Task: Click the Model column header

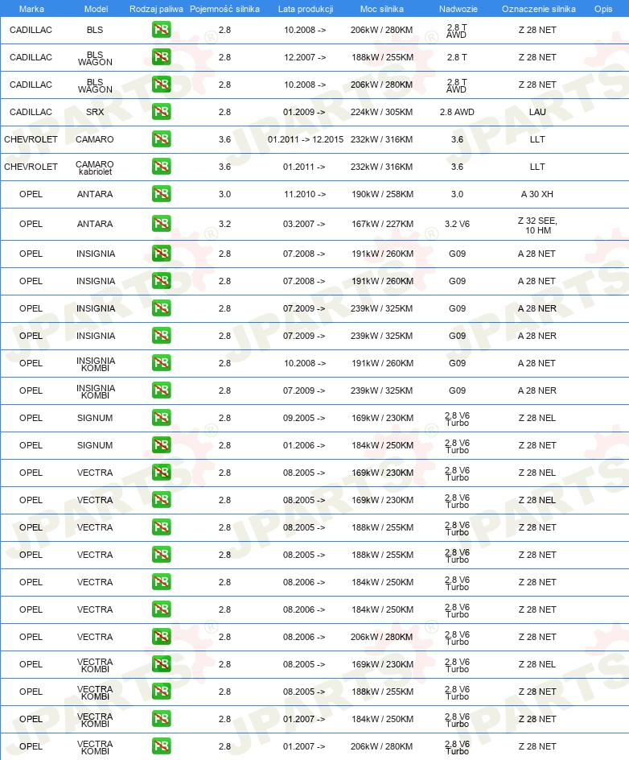Action: (x=96, y=9)
